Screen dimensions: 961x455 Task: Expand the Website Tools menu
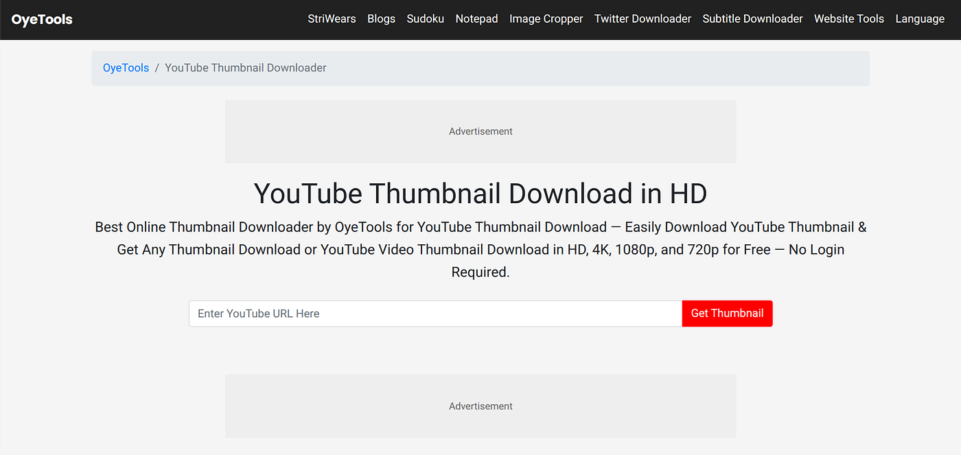(849, 19)
